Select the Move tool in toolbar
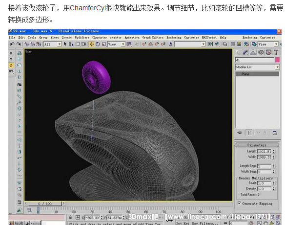 click(92, 44)
